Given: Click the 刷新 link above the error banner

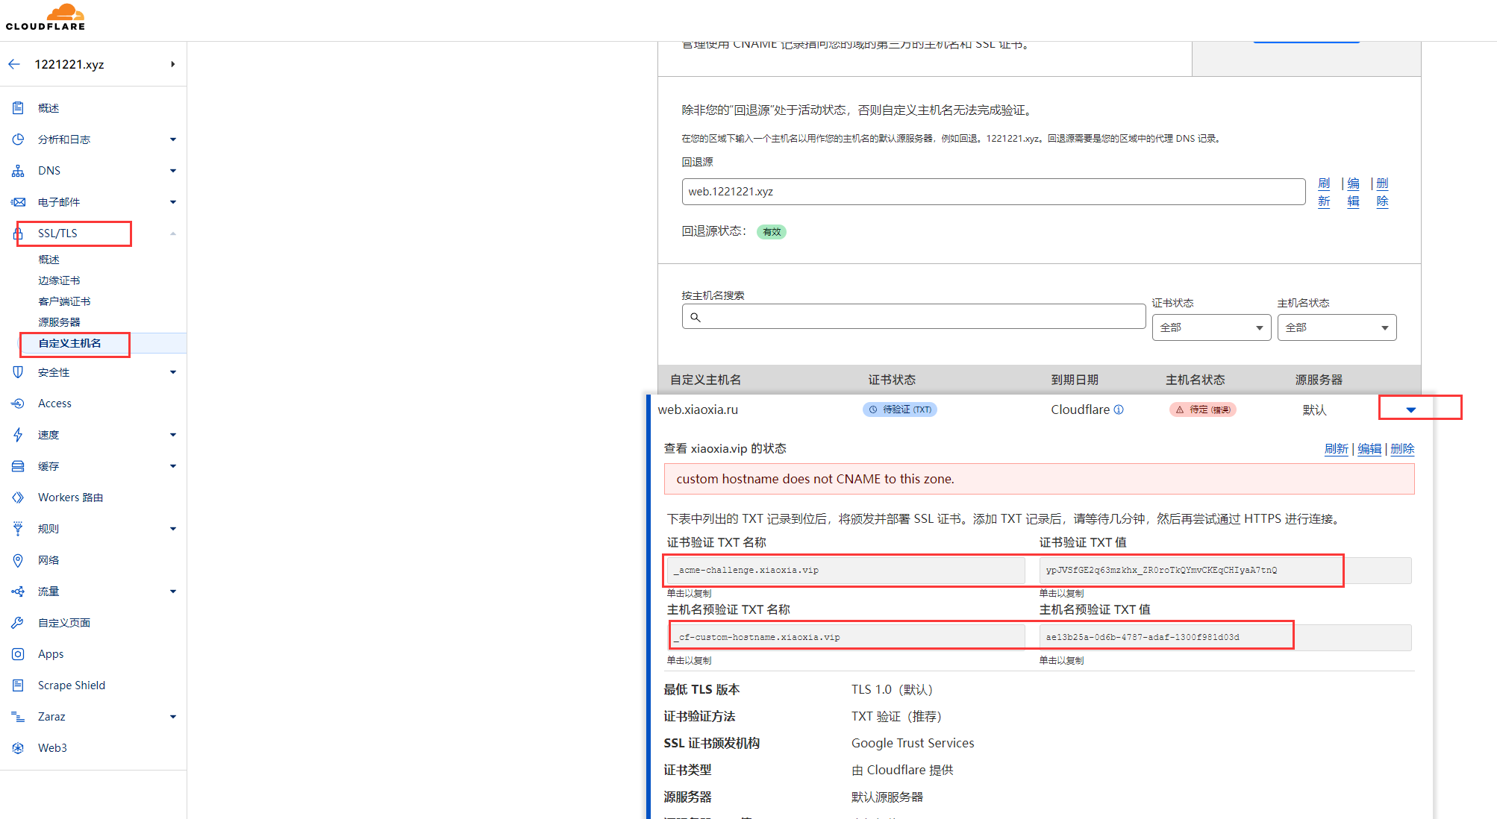Looking at the screenshot, I should pyautogui.click(x=1336, y=448).
